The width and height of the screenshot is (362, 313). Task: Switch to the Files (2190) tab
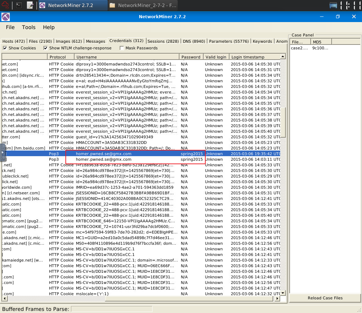tap(41, 41)
